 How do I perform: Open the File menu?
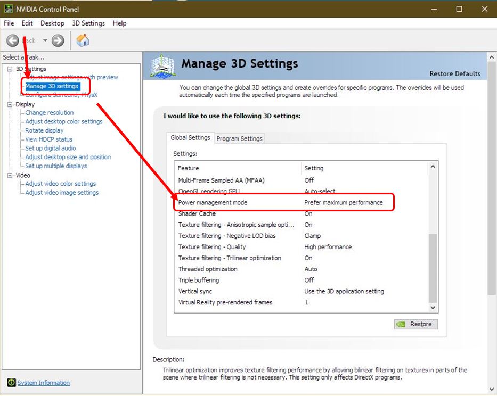9,23
